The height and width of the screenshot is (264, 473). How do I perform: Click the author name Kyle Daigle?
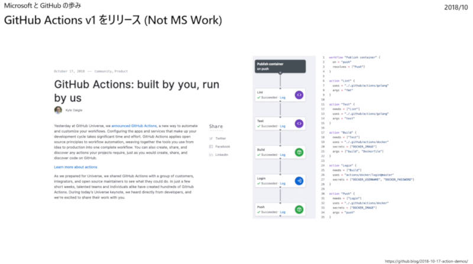click(x=74, y=110)
